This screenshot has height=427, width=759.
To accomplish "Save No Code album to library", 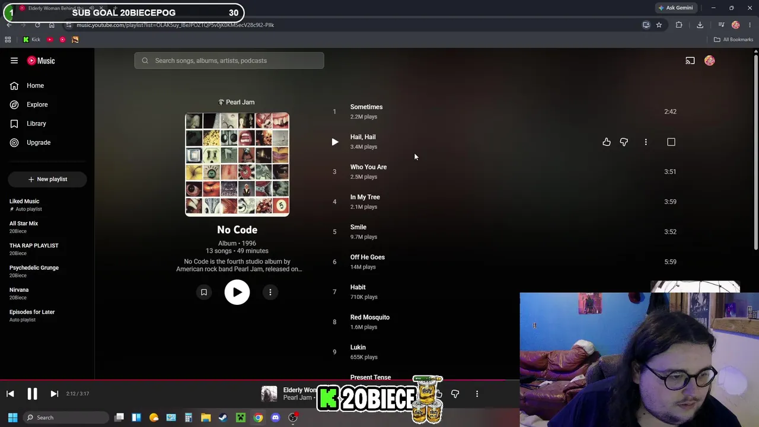I will tap(204, 292).
